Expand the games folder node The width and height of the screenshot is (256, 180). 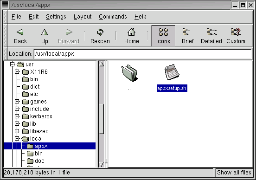pos(17,102)
